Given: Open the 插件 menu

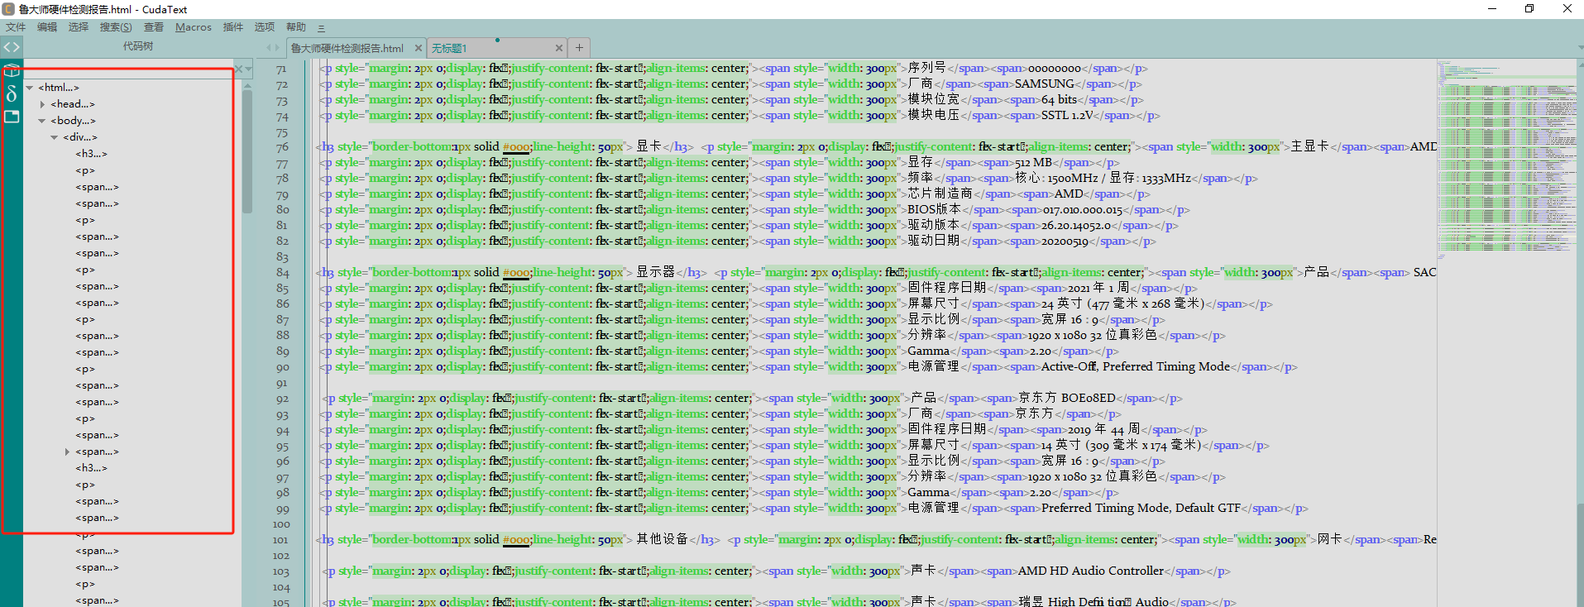Looking at the screenshot, I should [233, 27].
